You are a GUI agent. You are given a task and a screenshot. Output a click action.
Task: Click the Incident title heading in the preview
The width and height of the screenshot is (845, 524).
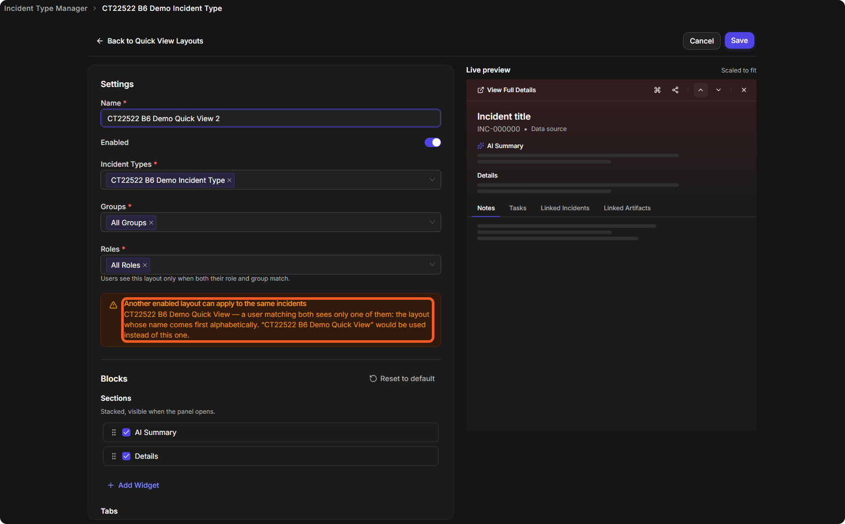tap(504, 117)
